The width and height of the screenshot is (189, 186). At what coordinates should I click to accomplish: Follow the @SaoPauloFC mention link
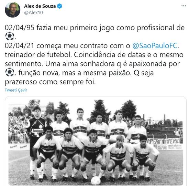155,46
